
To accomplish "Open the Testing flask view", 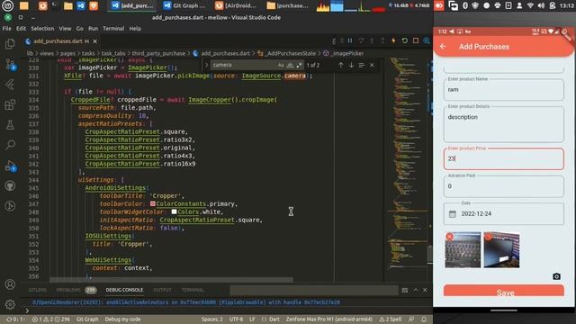I will (x=10, y=125).
